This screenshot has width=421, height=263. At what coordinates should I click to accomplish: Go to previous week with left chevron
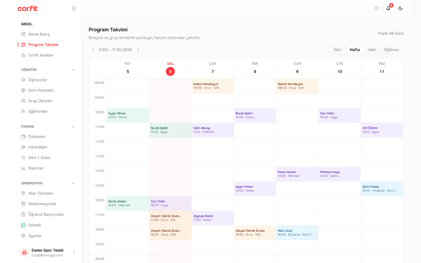[93, 50]
